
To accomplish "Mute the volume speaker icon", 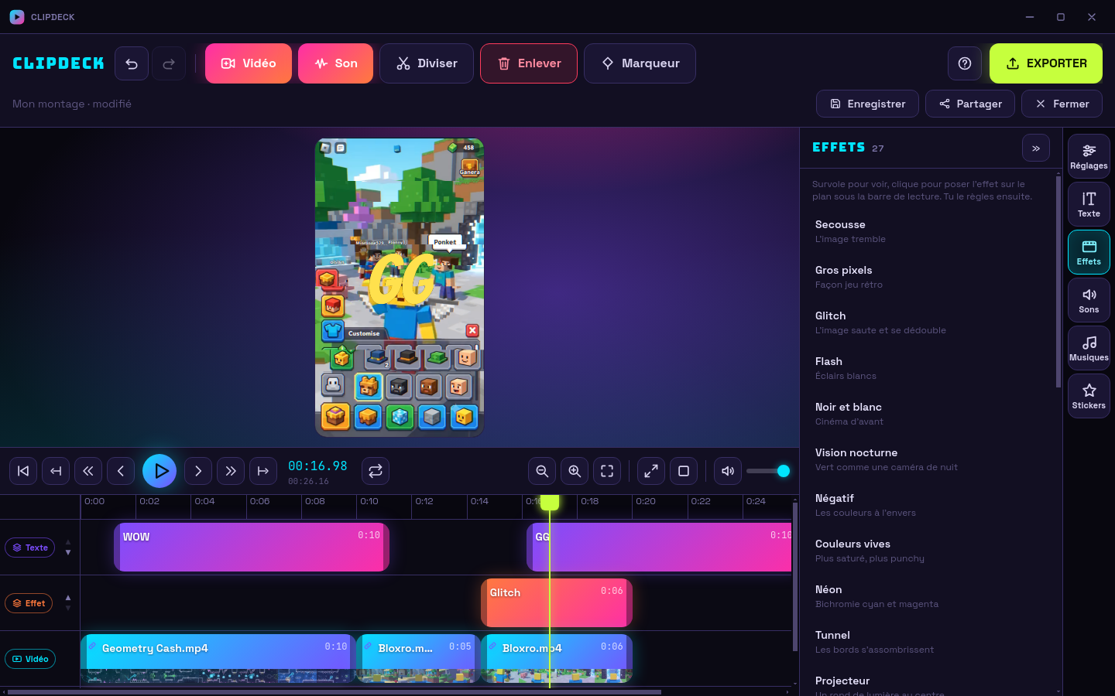I will pyautogui.click(x=728, y=471).
